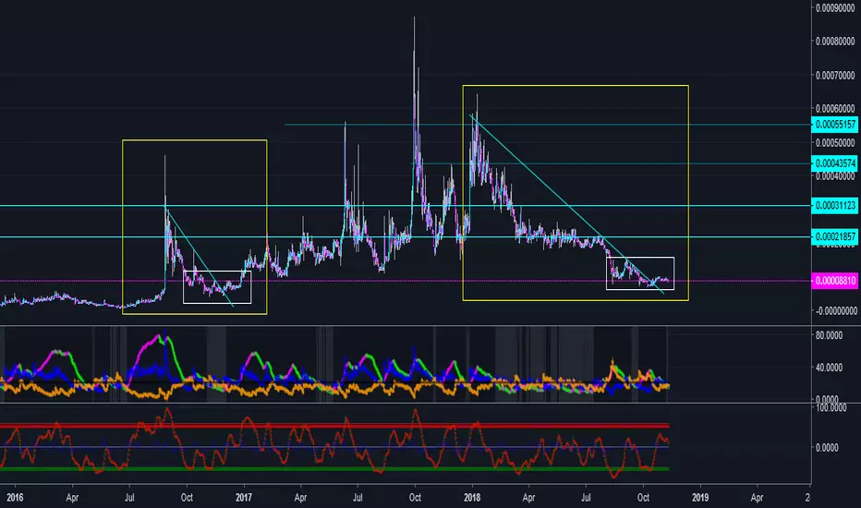Click the 0.00090000 price axis value
The height and width of the screenshot is (508, 861).
pyautogui.click(x=835, y=7)
